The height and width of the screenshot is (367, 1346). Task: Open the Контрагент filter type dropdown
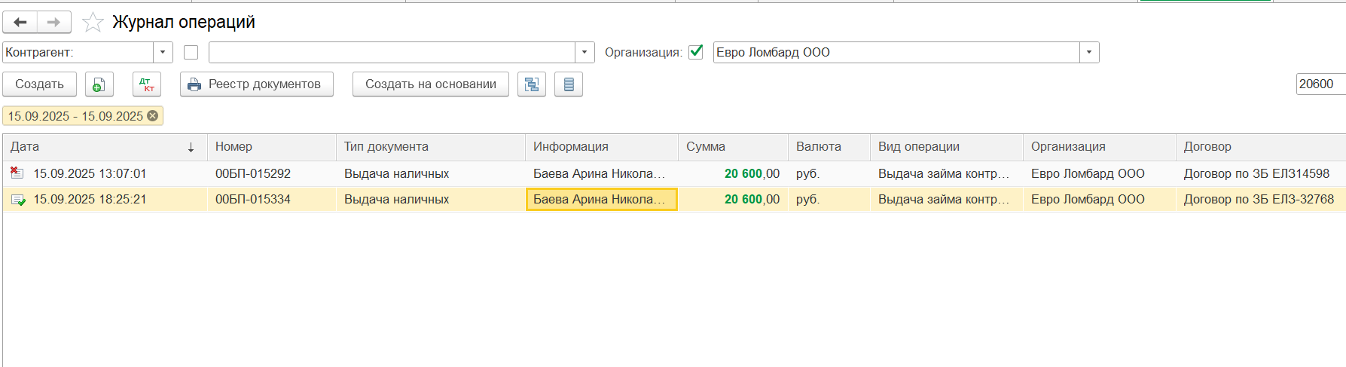pyautogui.click(x=163, y=53)
